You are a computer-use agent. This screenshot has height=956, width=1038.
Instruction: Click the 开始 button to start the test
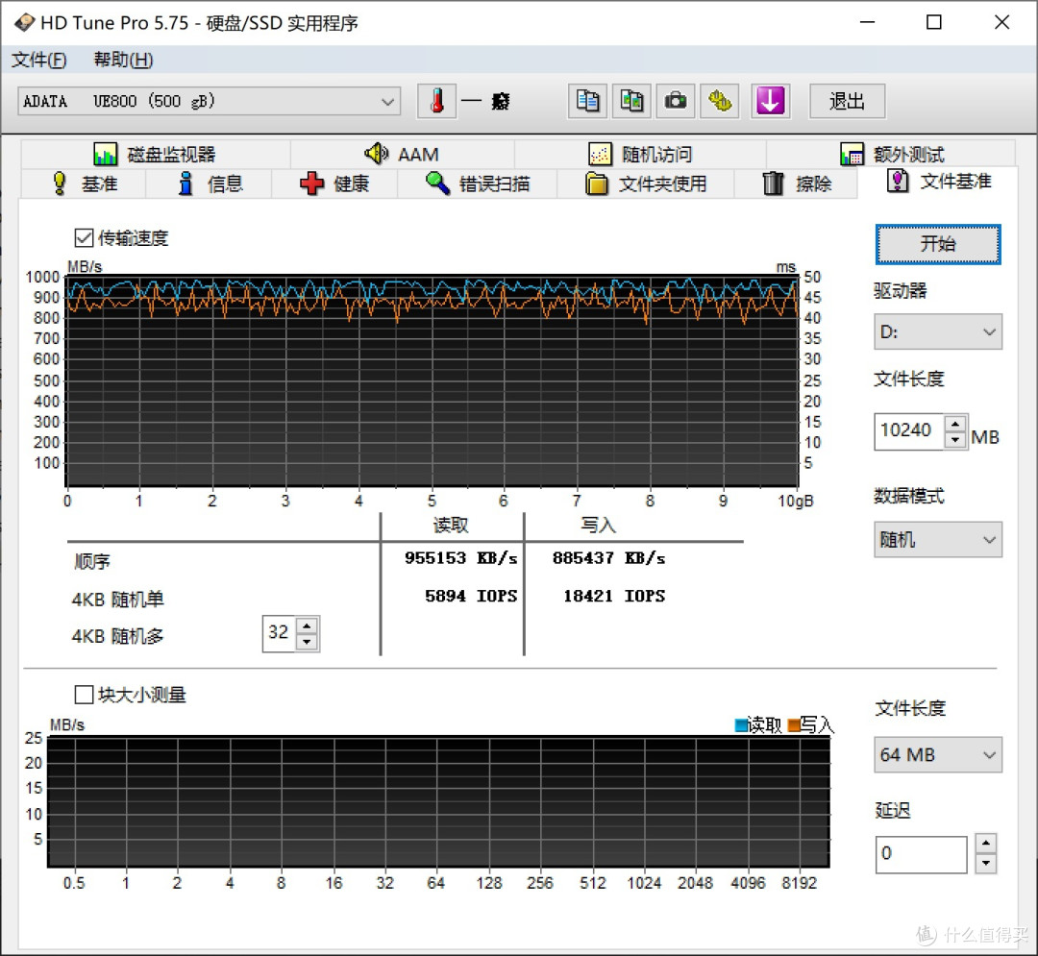pyautogui.click(x=937, y=243)
